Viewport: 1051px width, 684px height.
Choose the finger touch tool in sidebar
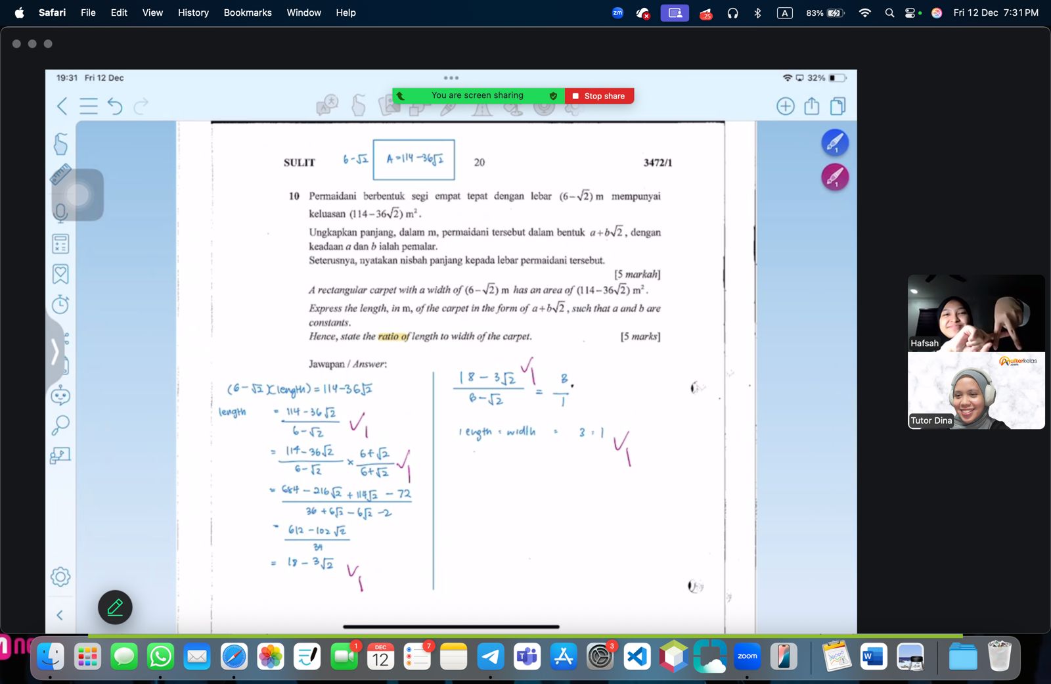[x=60, y=144]
